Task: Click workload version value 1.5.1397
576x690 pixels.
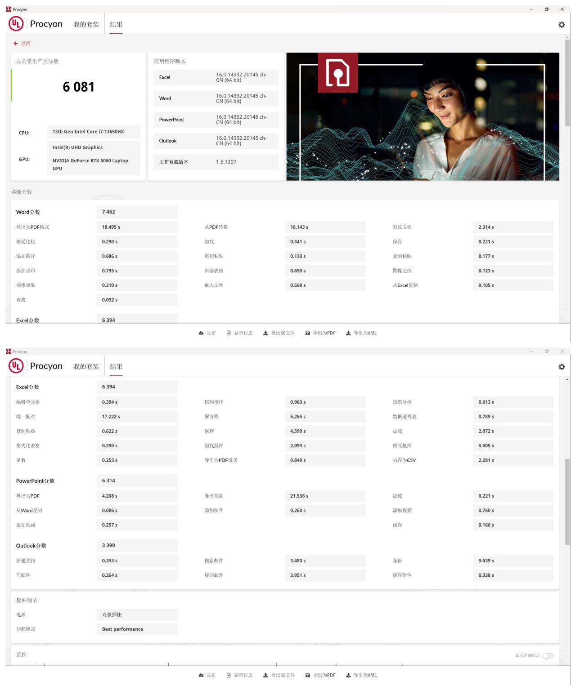Action: [x=226, y=162]
